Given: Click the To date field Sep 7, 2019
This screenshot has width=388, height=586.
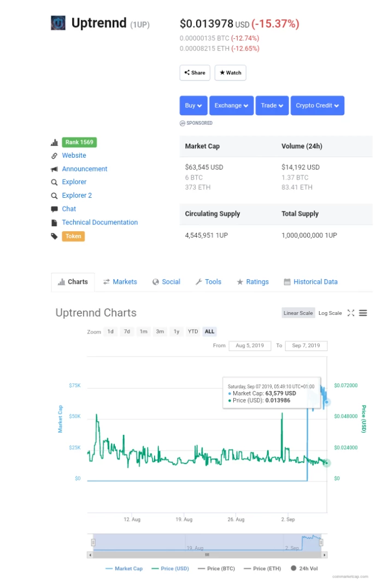Looking at the screenshot, I should [306, 346].
